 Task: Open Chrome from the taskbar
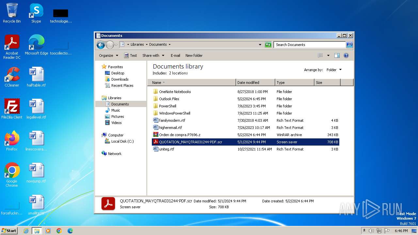[x=59, y=231]
